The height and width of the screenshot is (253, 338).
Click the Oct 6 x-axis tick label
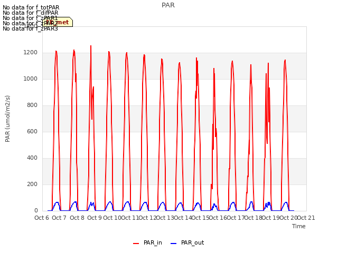[42, 218]
